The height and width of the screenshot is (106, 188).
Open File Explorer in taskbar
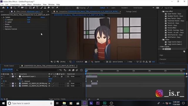[x=64, y=103]
